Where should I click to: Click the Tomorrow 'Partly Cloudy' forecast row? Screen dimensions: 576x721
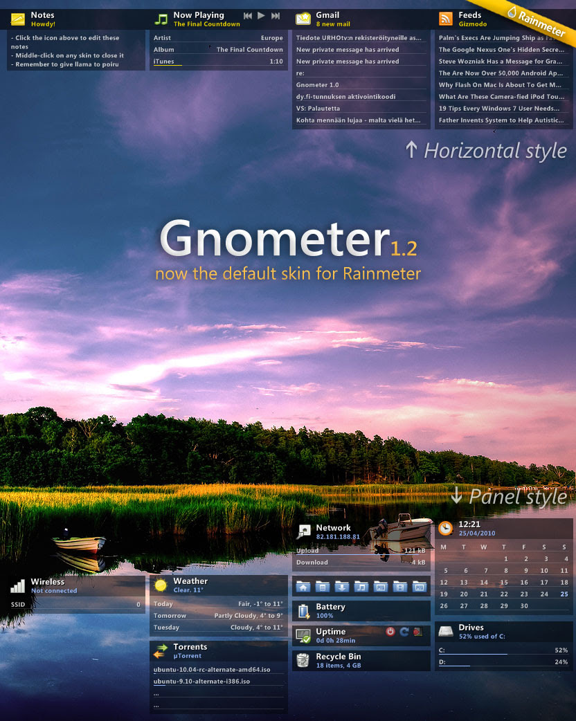click(218, 615)
